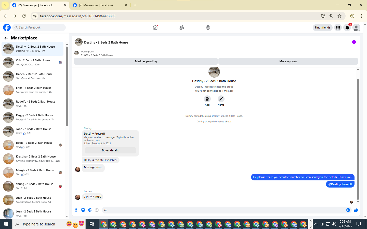Open Margie 2 Beds 2 Bath House chat

[33, 173]
